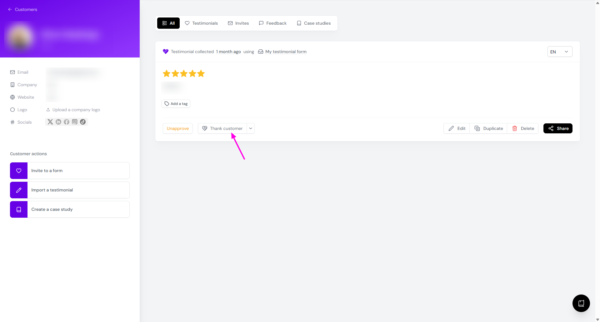Add a tag to the testimonial
Image resolution: width=600 pixels, height=322 pixels.
click(176, 104)
